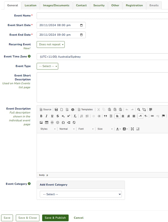This screenshot has width=168, height=222.
Task: Open Add Event Category select box
Action: coord(81,194)
